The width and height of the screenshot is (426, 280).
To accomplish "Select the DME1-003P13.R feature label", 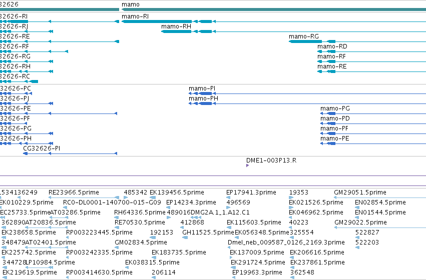I will pos(271,160).
